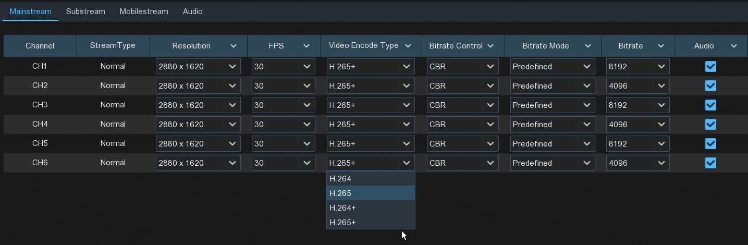The image size is (748, 245).
Task: Open the CH3 Bitrate Control dropdown
Action: point(462,105)
